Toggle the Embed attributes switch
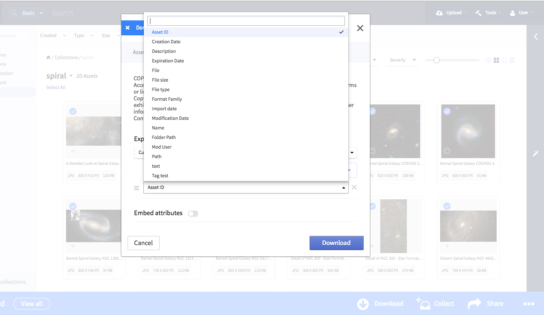This screenshot has height=315, width=544. click(x=193, y=213)
